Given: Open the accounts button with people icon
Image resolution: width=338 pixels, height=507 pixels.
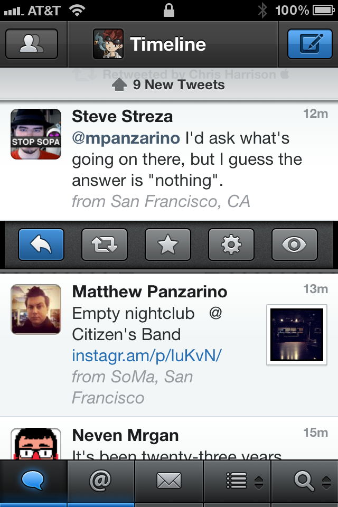Looking at the screenshot, I should (x=32, y=44).
